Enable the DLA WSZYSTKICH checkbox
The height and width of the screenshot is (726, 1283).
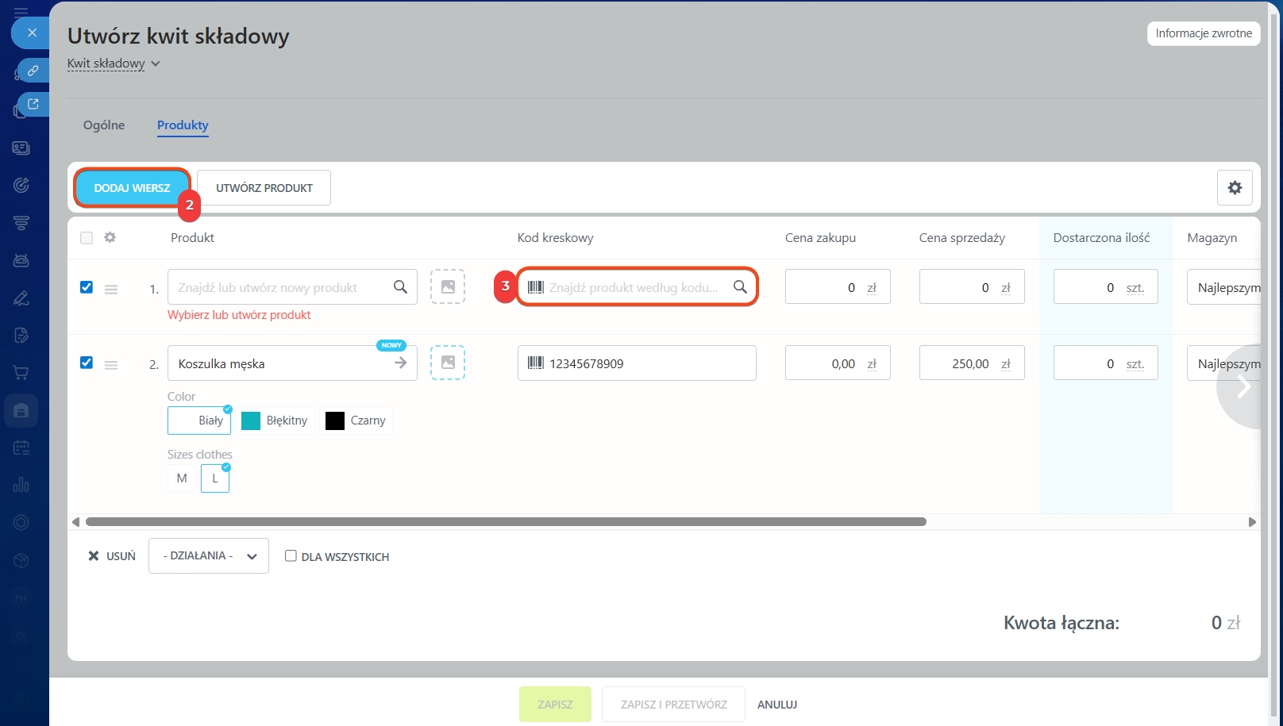click(291, 556)
